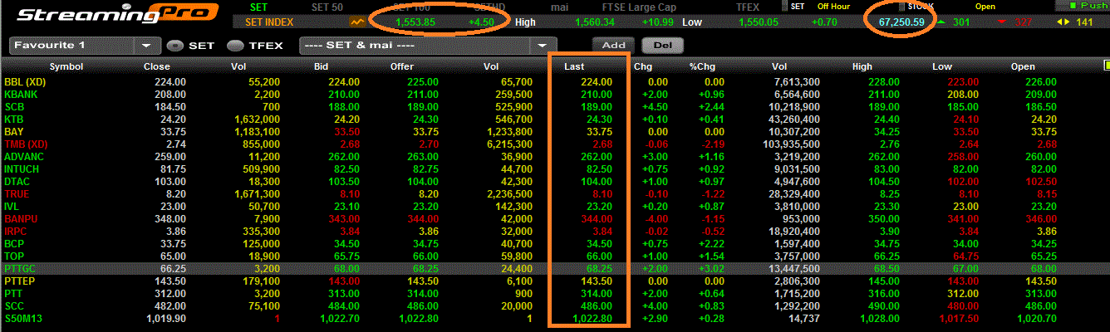Select the SCB symbol
This screenshot has width=1110, height=332.
pos(14,107)
